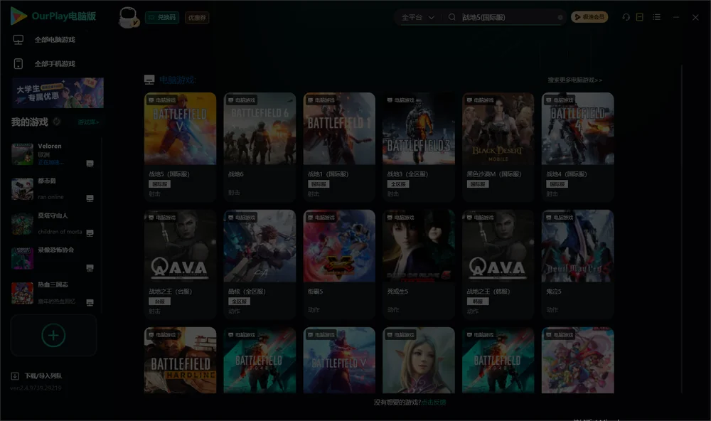Open 战地之王（韩服）A.V.A card
The image size is (711, 421).
pos(498,264)
